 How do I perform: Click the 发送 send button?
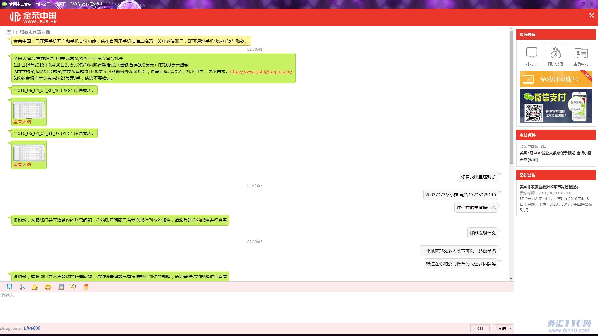tap(501, 328)
